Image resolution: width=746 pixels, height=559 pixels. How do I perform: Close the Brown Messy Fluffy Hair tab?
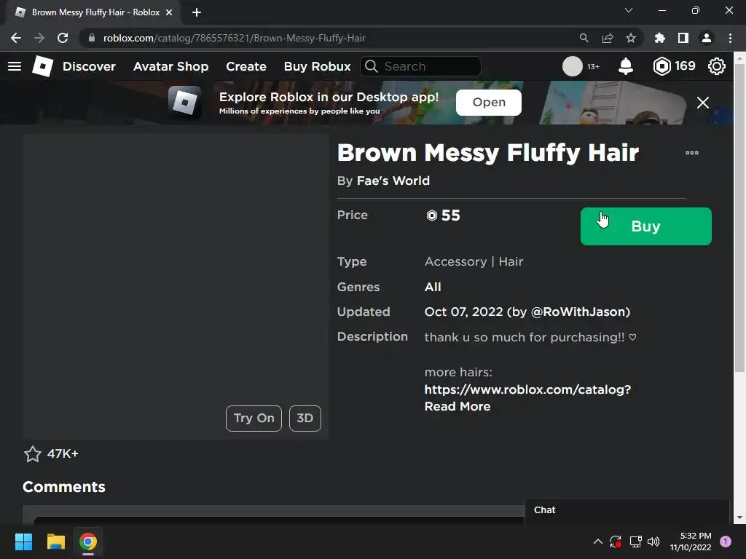[x=169, y=12]
